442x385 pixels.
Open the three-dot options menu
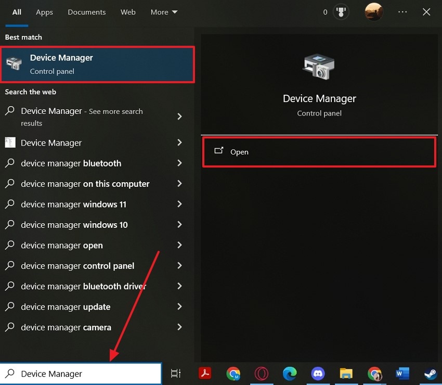point(402,12)
